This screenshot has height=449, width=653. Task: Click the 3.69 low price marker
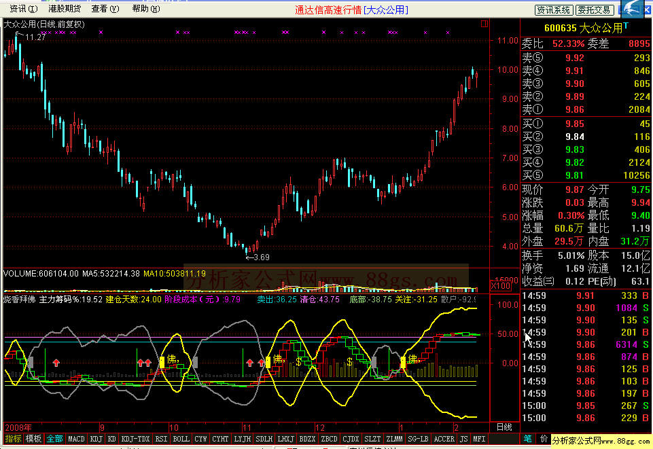[261, 257]
